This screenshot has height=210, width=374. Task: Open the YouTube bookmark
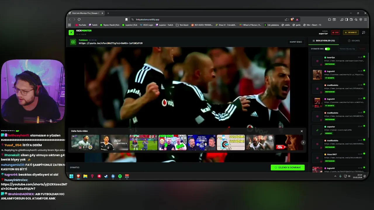point(81,25)
